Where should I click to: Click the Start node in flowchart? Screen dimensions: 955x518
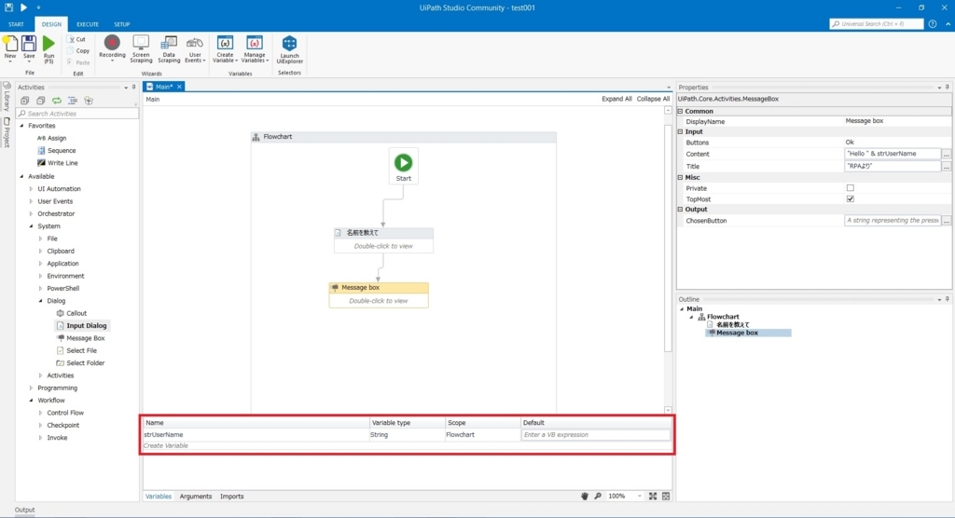tap(403, 166)
